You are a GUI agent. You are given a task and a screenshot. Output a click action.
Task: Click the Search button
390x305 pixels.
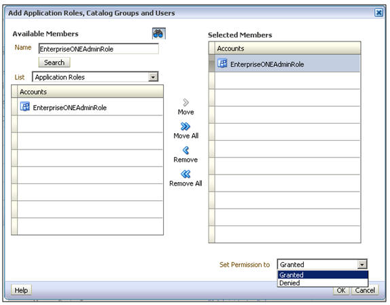(x=54, y=62)
